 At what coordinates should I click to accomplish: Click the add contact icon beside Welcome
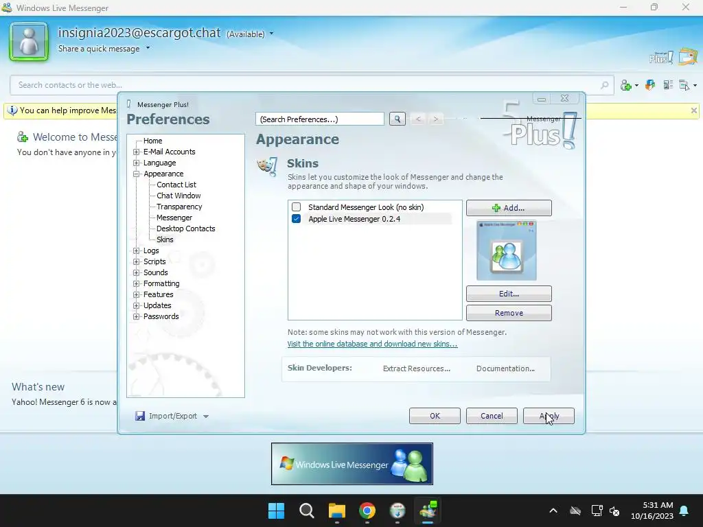(23, 137)
